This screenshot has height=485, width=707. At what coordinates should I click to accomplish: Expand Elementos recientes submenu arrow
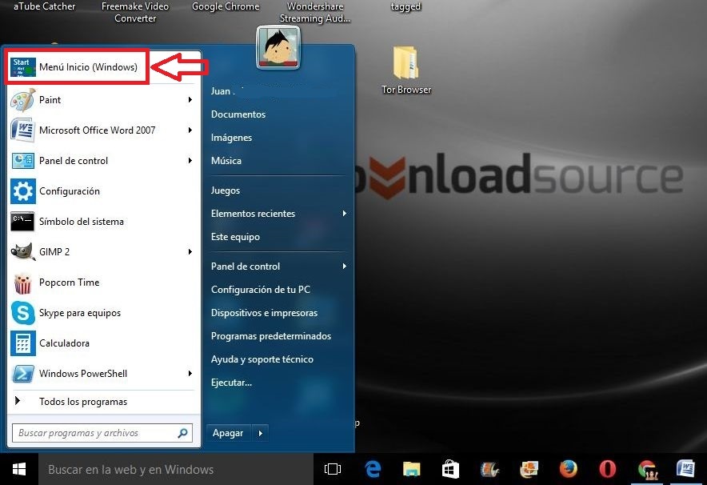[345, 214]
